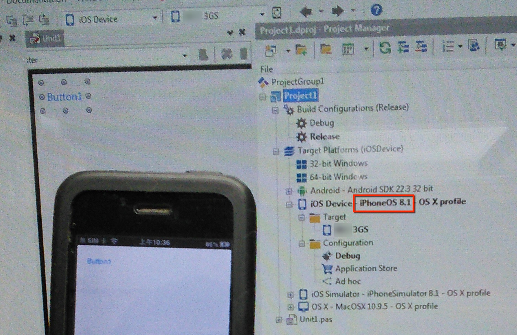Select the Target folder
The height and width of the screenshot is (335, 517).
pos(334,217)
